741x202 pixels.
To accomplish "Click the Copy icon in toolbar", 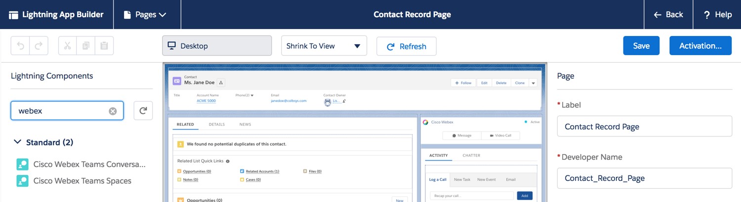I will [x=86, y=46].
